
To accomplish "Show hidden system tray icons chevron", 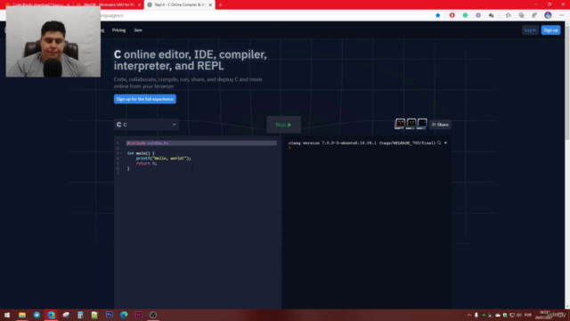I will coord(469,315).
